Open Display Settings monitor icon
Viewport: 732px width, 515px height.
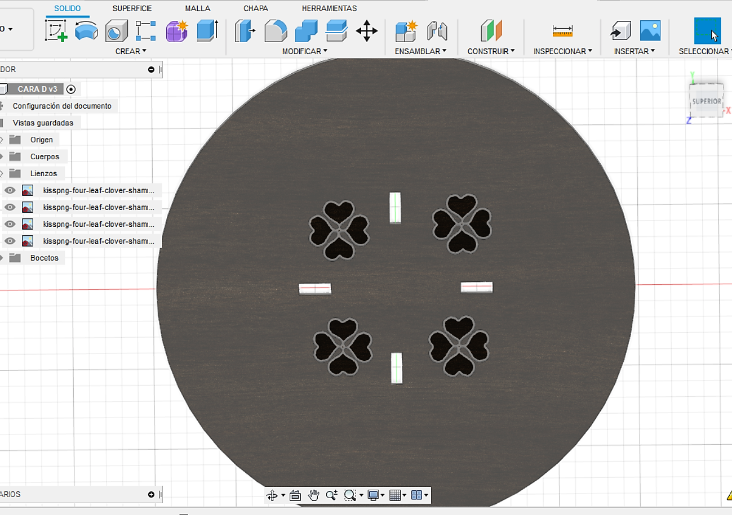372,495
